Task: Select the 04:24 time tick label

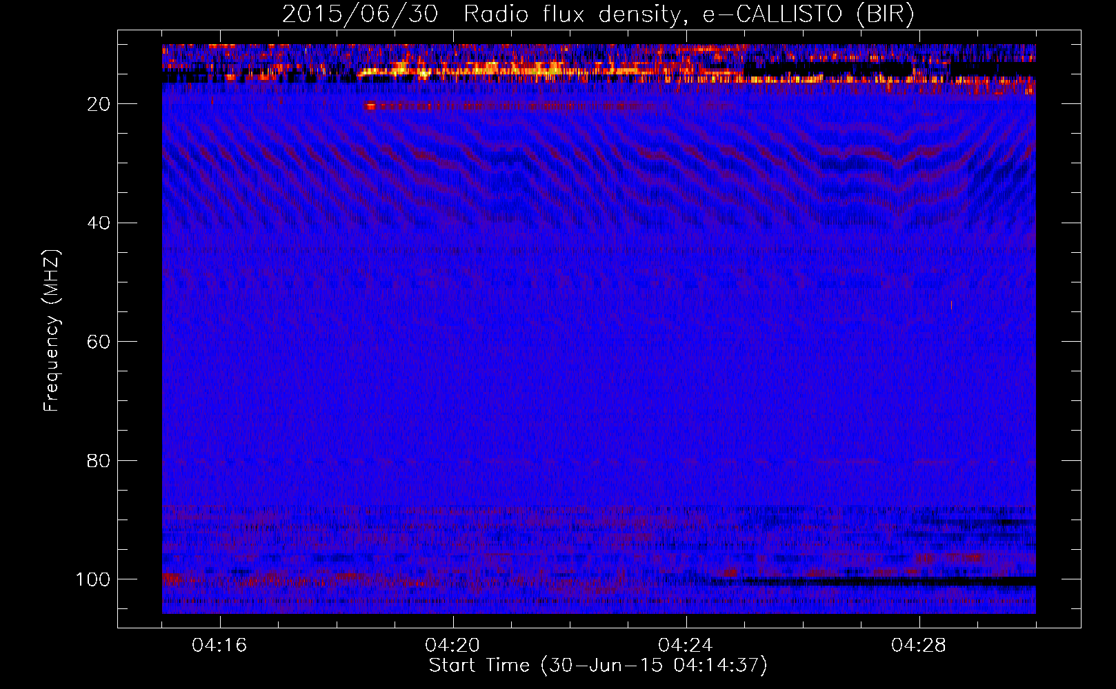Action: click(x=686, y=646)
